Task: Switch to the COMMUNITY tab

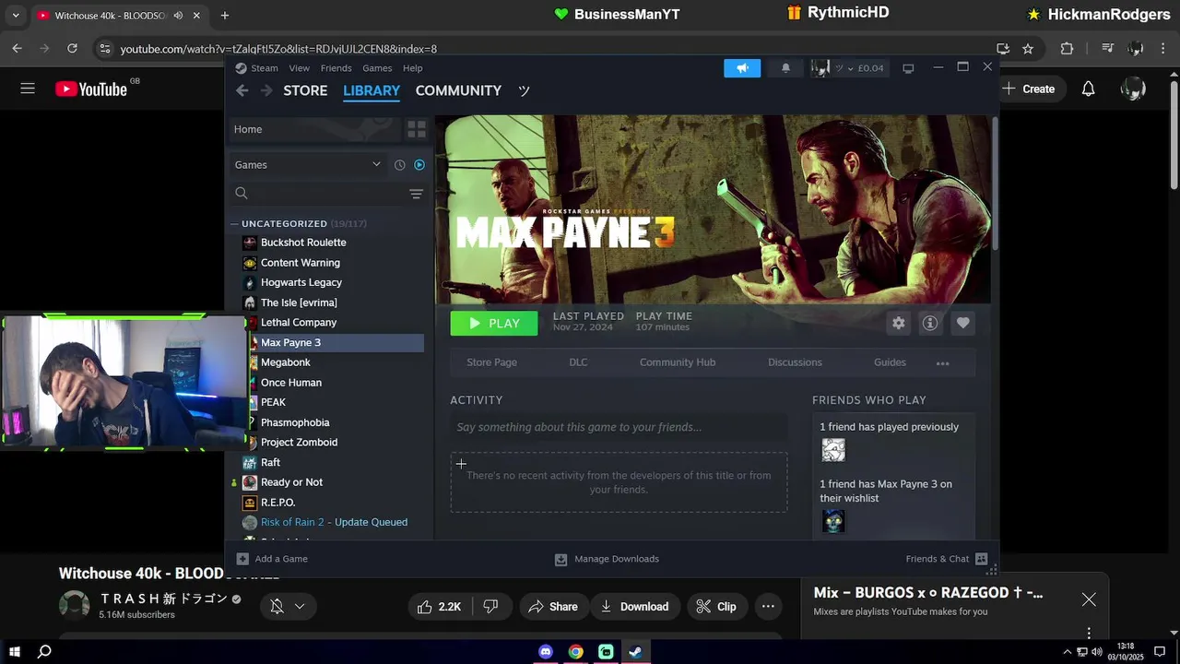Action: 458,90
